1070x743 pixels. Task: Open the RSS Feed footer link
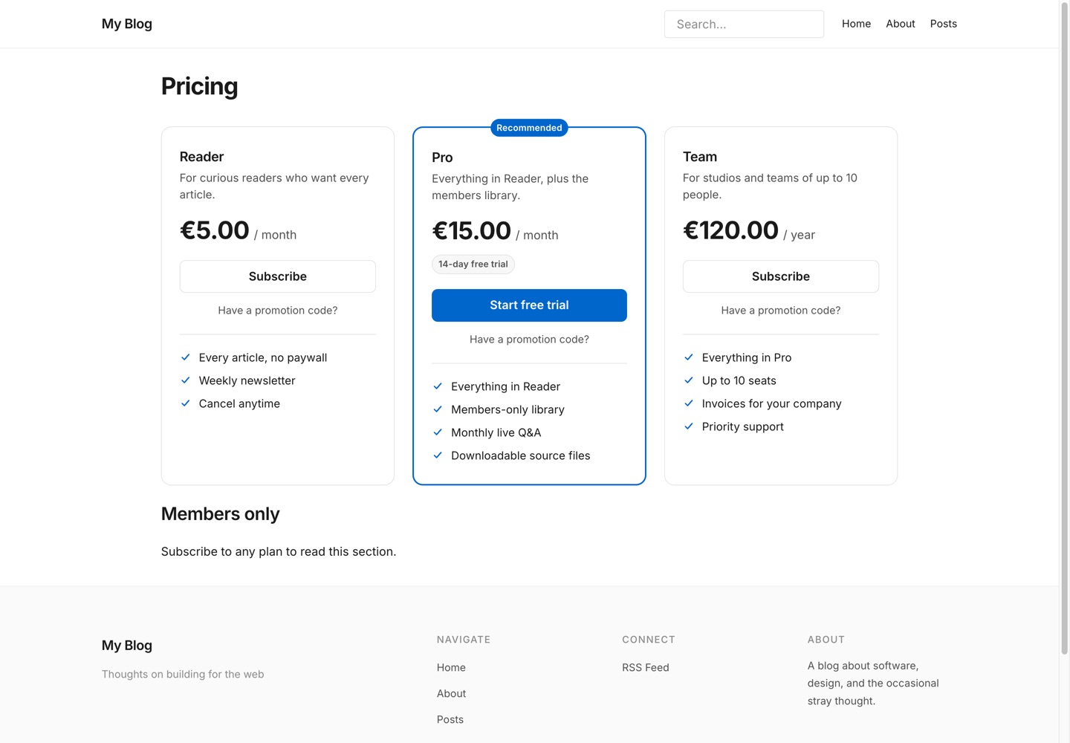[x=646, y=668]
